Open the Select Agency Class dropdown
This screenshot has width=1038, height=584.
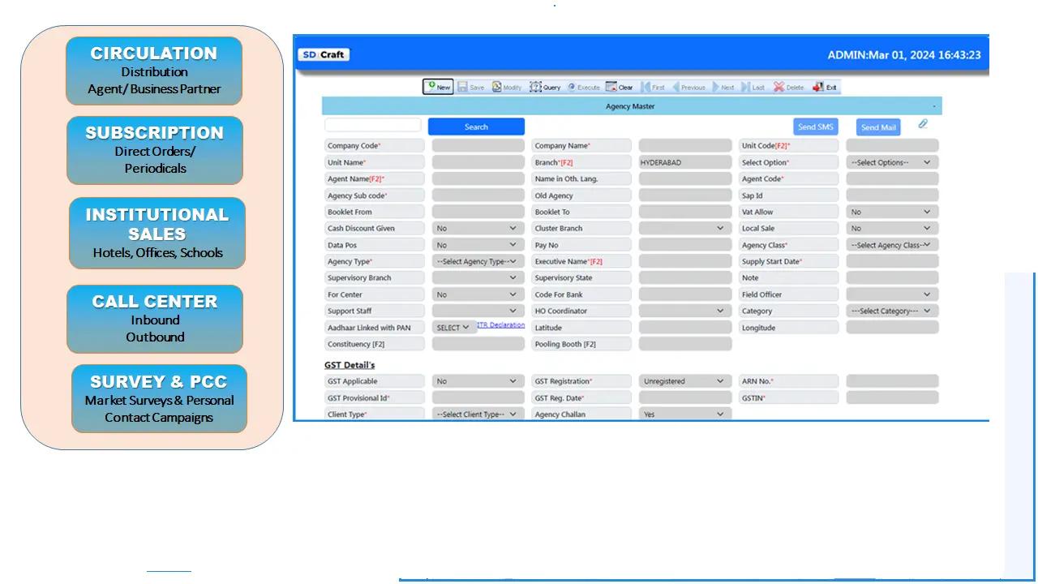(x=892, y=245)
